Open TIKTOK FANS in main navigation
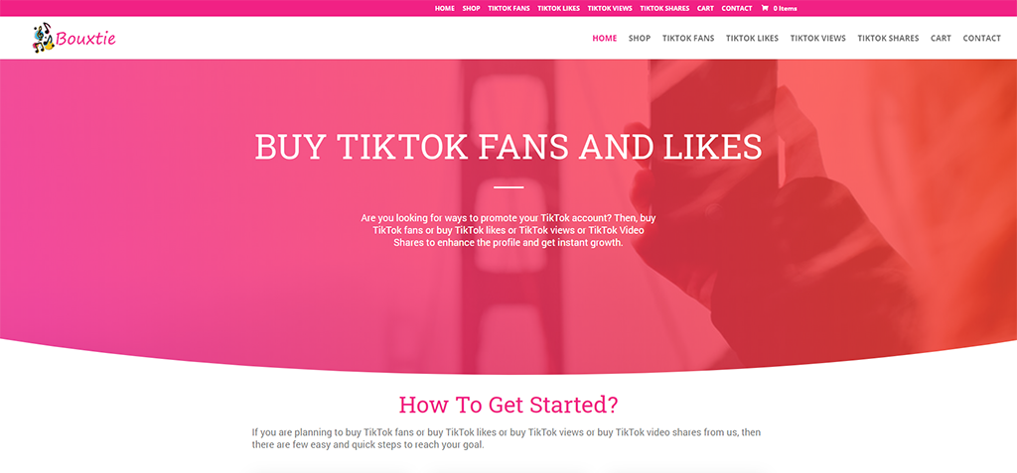The width and height of the screenshot is (1017, 473). pyautogui.click(x=688, y=39)
